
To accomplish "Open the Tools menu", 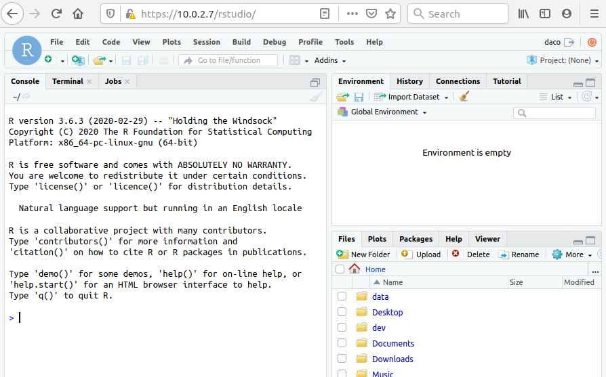I will tap(344, 42).
